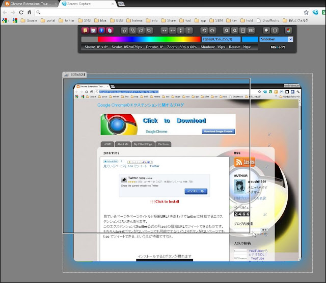Share the capture via the Twitter bird icon
The image size is (326, 283).
pos(110,31)
